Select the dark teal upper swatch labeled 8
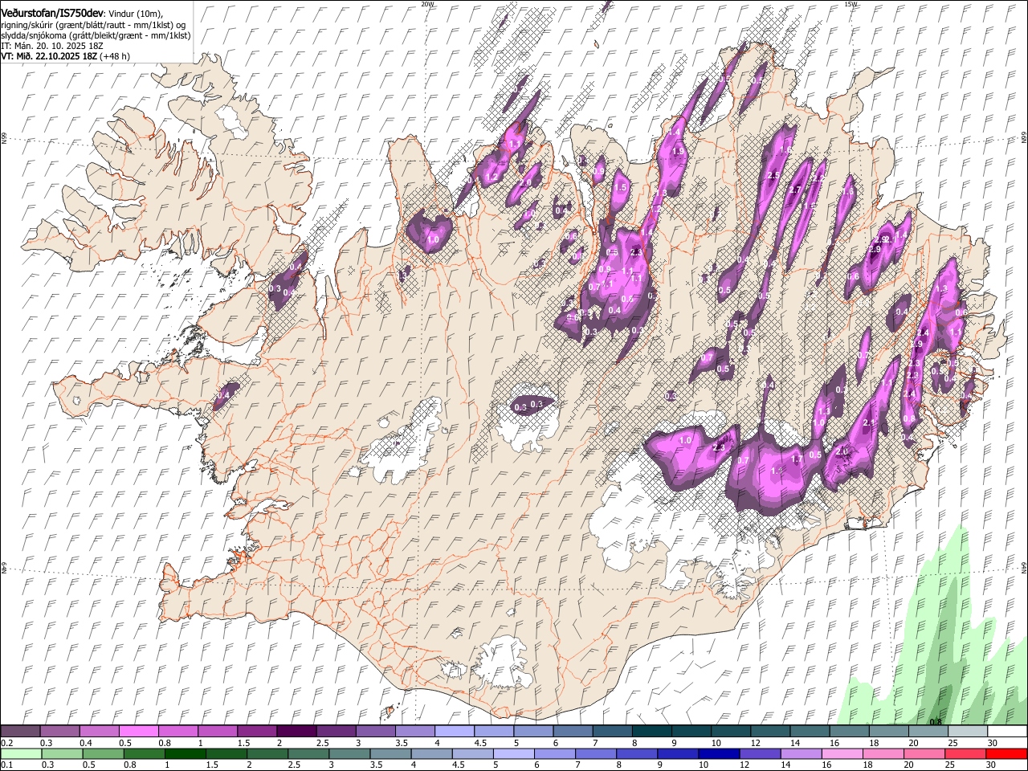 click(651, 732)
